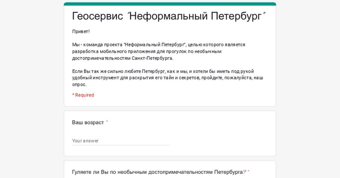Click the teal accent bar atop the form
340x178 pixels.
coord(170,4)
